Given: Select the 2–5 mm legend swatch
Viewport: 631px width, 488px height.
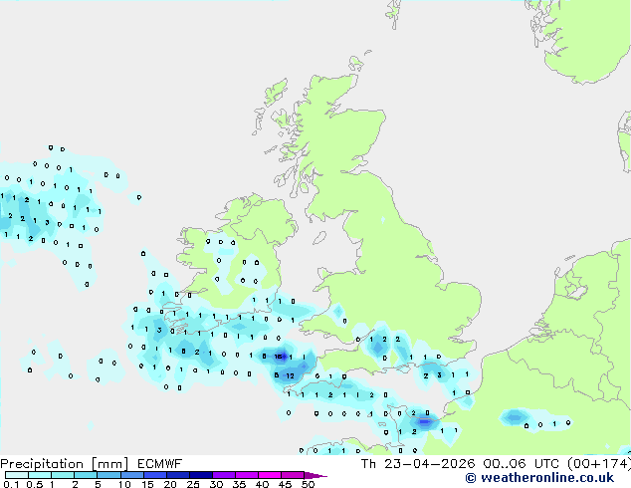Looking at the screenshot, I should click(86, 475).
